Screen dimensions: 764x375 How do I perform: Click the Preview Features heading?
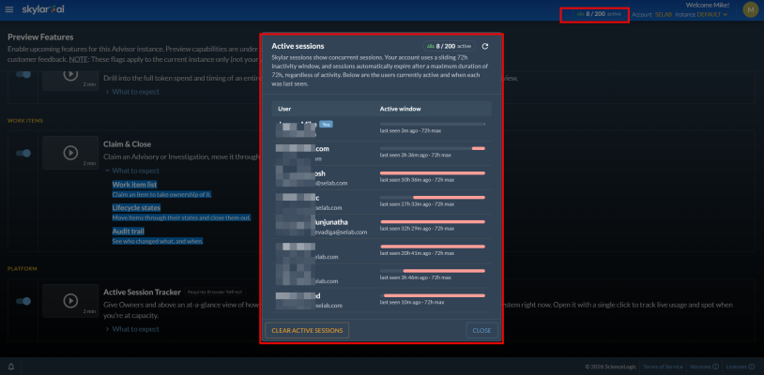(x=40, y=37)
